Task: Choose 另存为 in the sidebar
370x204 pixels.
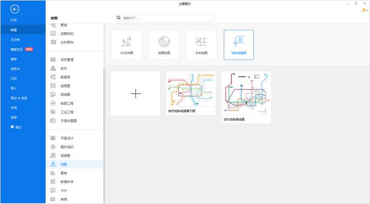Action: tap(15, 69)
